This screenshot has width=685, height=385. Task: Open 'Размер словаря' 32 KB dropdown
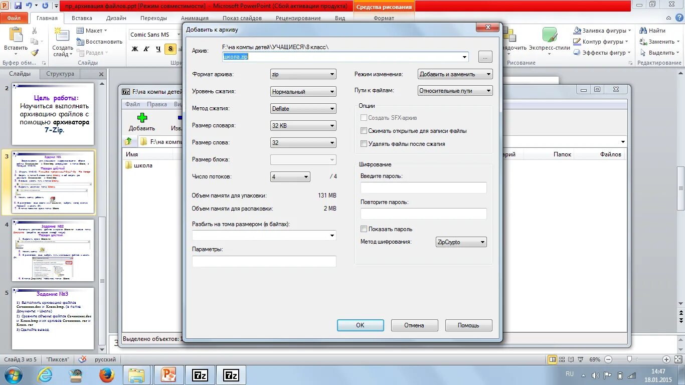[303, 126]
